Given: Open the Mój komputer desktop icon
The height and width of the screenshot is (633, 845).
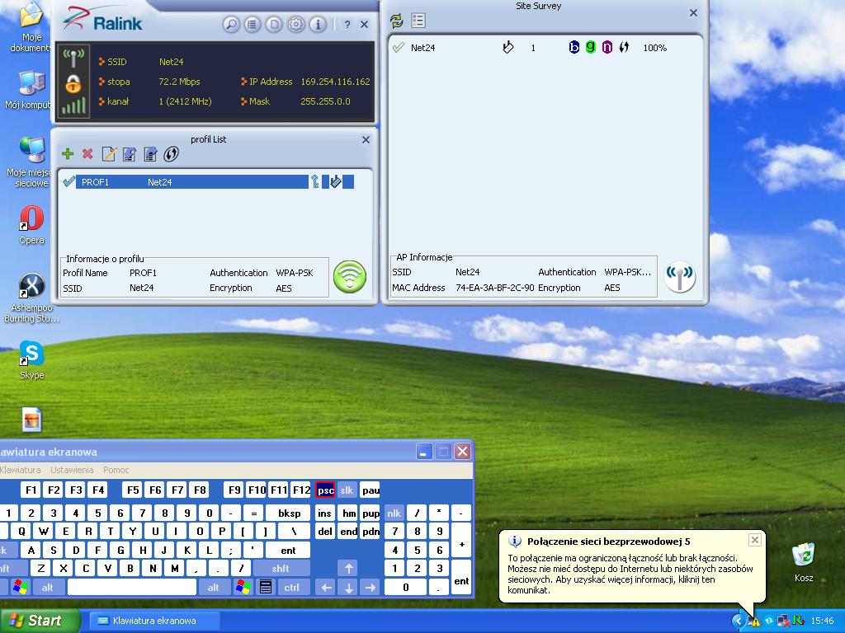Looking at the screenshot, I should [x=30, y=89].
